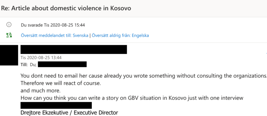Click the line starting 'You dont need'

(x=144, y=75)
